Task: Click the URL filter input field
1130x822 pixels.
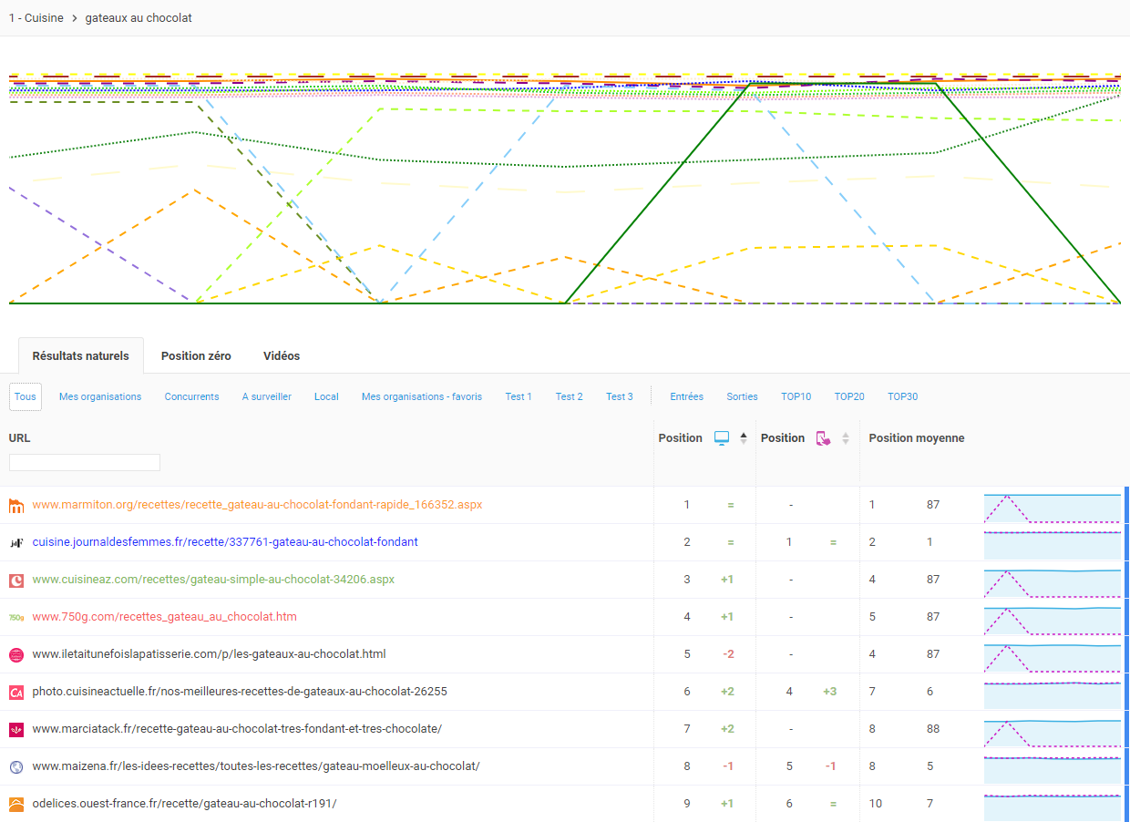Action: pyautogui.click(x=85, y=463)
